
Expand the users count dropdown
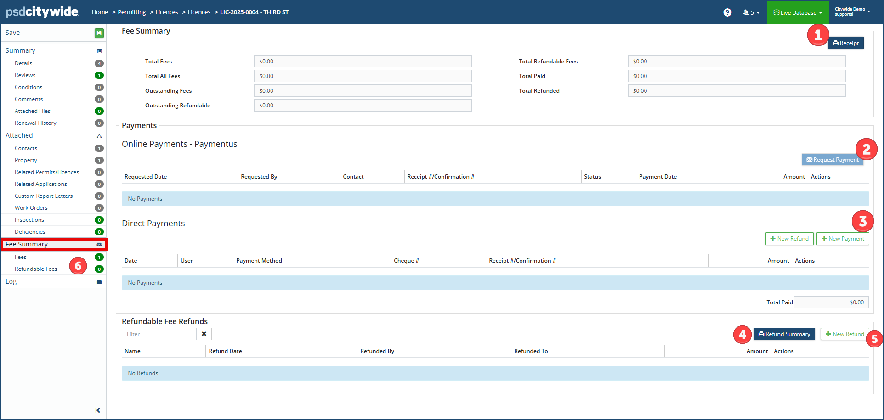point(751,12)
